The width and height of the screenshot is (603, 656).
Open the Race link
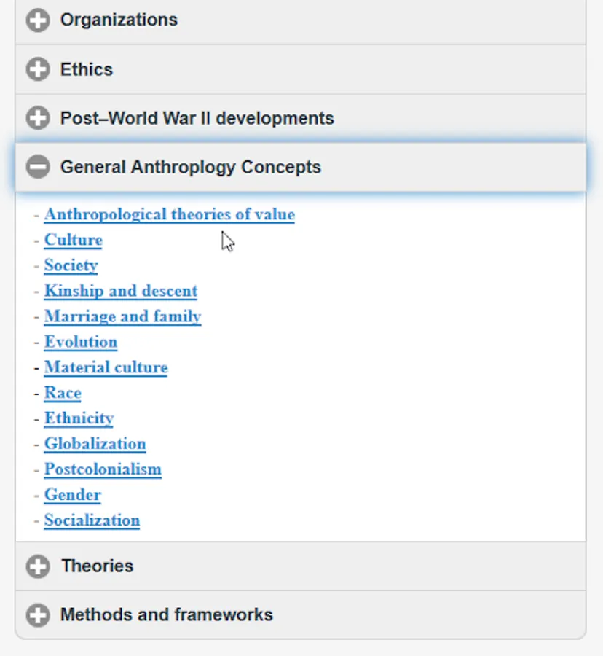tap(63, 394)
